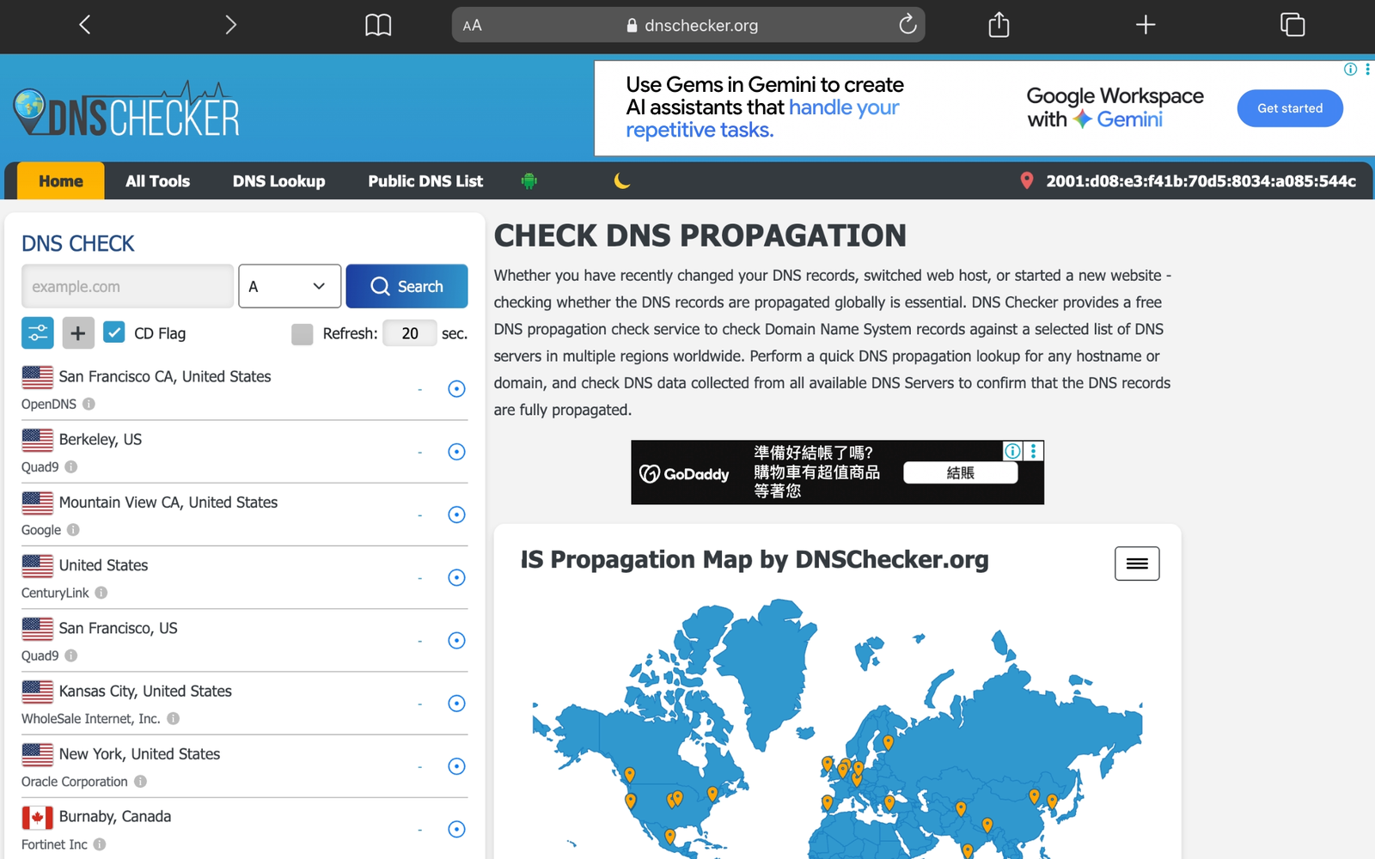Click the Safari share icon
The height and width of the screenshot is (859, 1375).
tap(999, 25)
